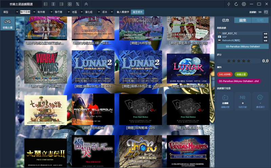This screenshot has height=168, width=271.
Task: Select the Lunar 2 Eternal Blue CD2 thumbnail
Action: tap(141, 67)
